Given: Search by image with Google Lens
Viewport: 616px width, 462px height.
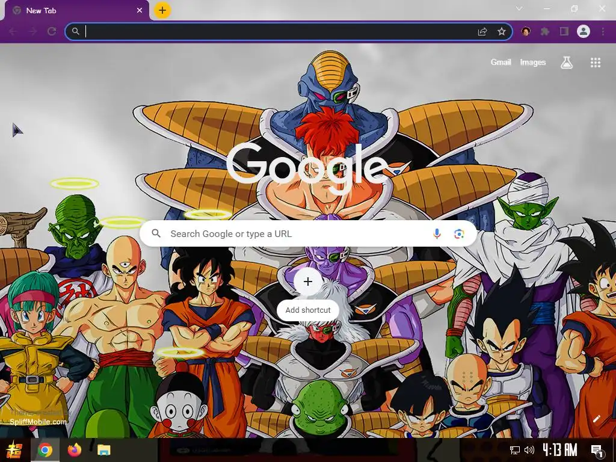Looking at the screenshot, I should tap(459, 234).
